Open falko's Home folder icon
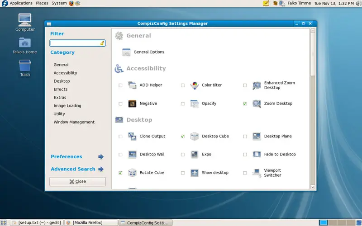362x226 pixels. click(x=25, y=42)
